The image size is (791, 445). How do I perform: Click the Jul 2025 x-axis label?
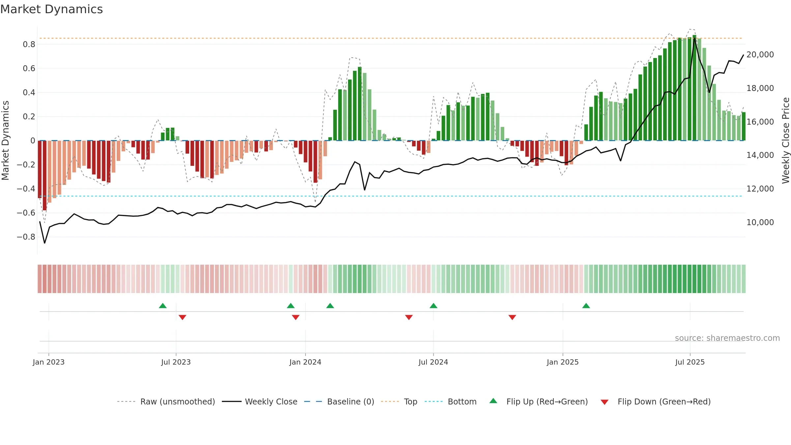tap(690, 362)
